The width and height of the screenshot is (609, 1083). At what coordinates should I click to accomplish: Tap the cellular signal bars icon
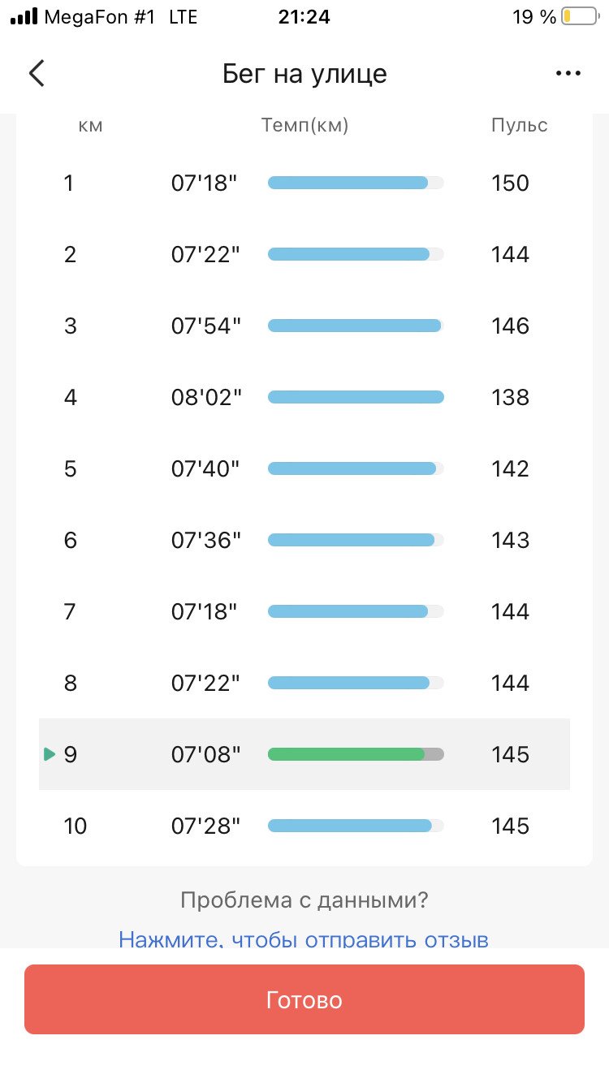pos(24,16)
